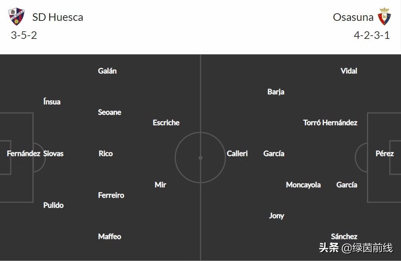This screenshot has height=261, width=401.
Task: Click player Galán in Huesca lineup
Action: [x=107, y=71]
